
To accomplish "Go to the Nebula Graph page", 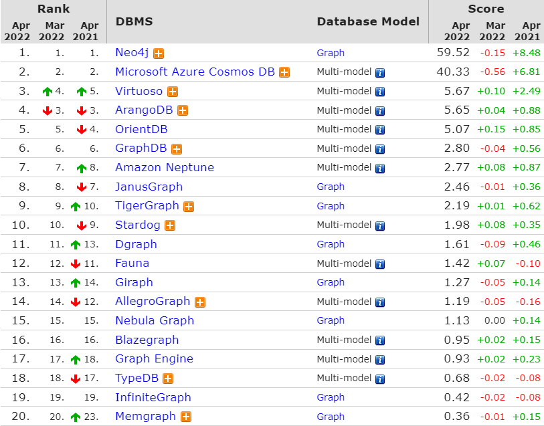I will (x=155, y=320).
